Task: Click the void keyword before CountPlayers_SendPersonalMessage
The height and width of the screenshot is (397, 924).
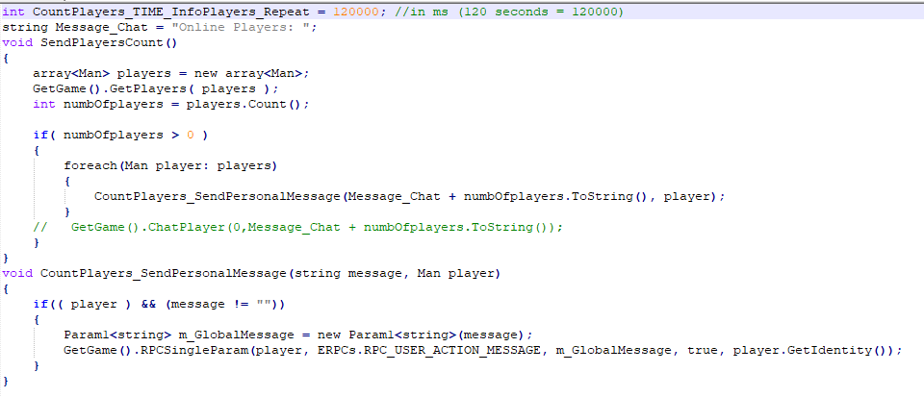Action: 17,273
